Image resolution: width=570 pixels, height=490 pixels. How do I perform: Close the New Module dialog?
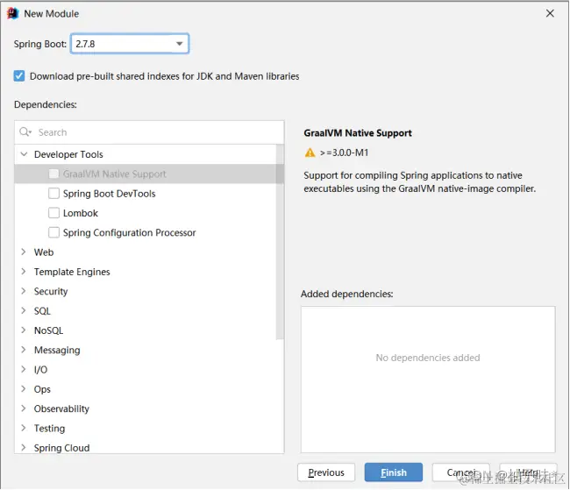click(x=550, y=13)
